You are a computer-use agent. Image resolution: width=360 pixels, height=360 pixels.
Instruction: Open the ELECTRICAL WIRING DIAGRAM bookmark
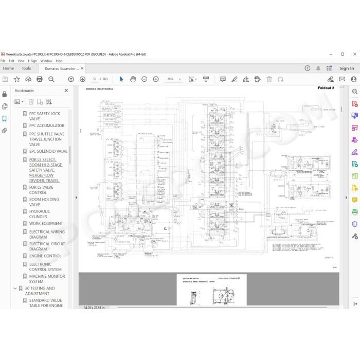[x=47, y=235]
